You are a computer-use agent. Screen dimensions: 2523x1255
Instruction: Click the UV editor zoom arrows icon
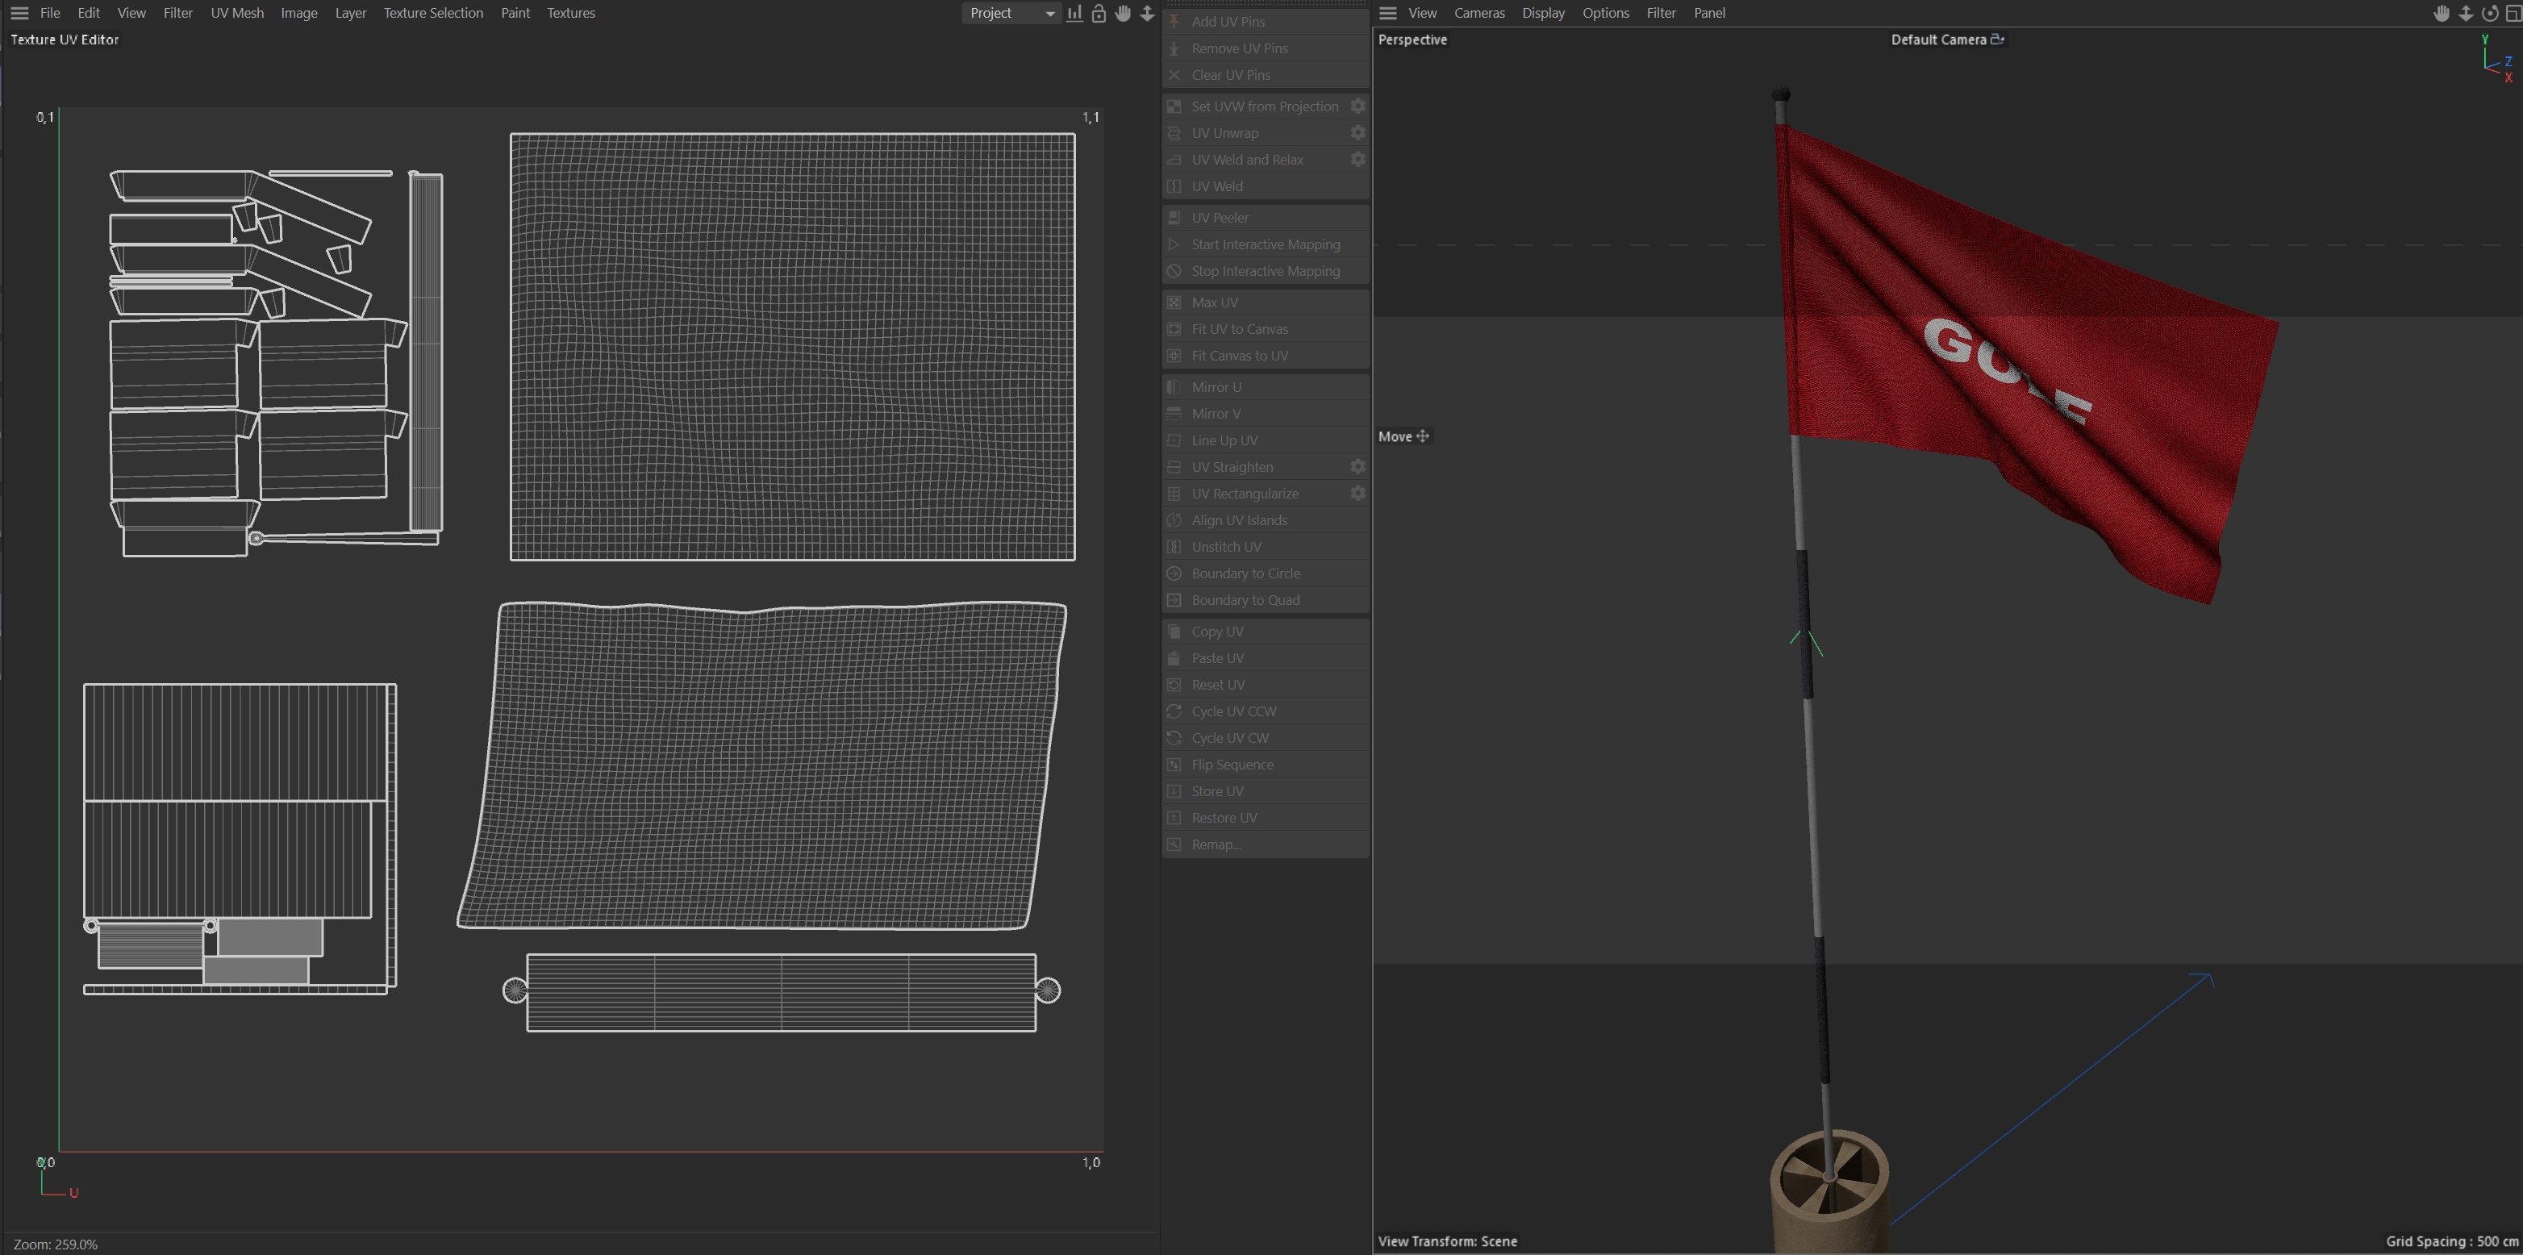point(1146,14)
